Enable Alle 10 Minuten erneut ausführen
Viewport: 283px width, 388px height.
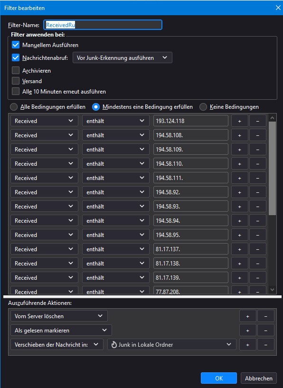[x=16, y=91]
